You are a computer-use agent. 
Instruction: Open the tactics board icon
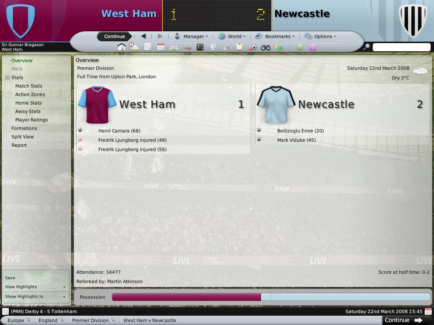tap(200, 47)
